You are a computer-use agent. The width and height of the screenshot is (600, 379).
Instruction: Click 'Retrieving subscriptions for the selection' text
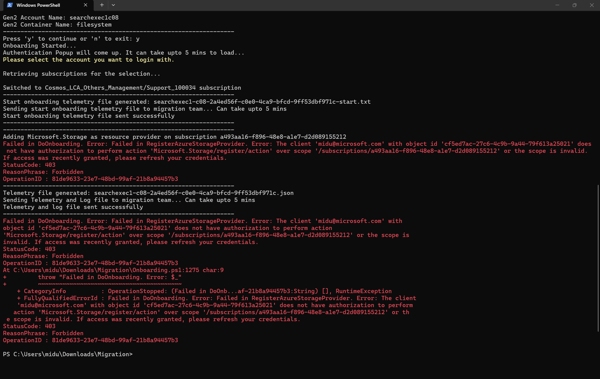pyautogui.click(x=81, y=74)
